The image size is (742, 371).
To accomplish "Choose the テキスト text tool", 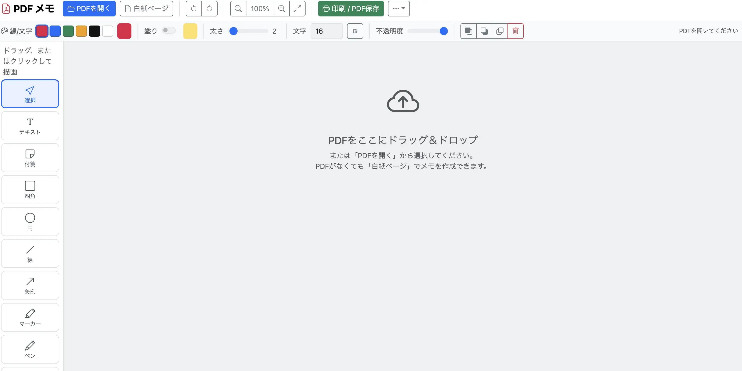I will point(30,126).
